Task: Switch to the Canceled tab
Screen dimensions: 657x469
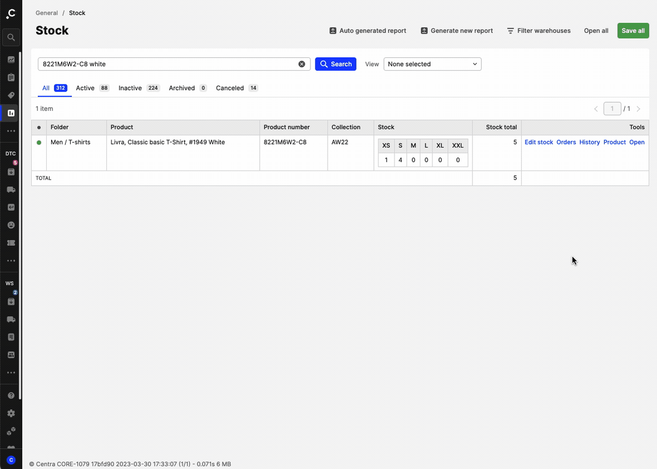Action: click(x=230, y=88)
